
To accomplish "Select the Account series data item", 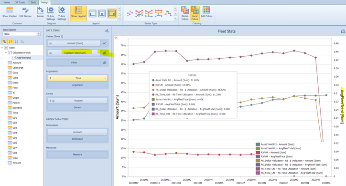I will (77, 101).
